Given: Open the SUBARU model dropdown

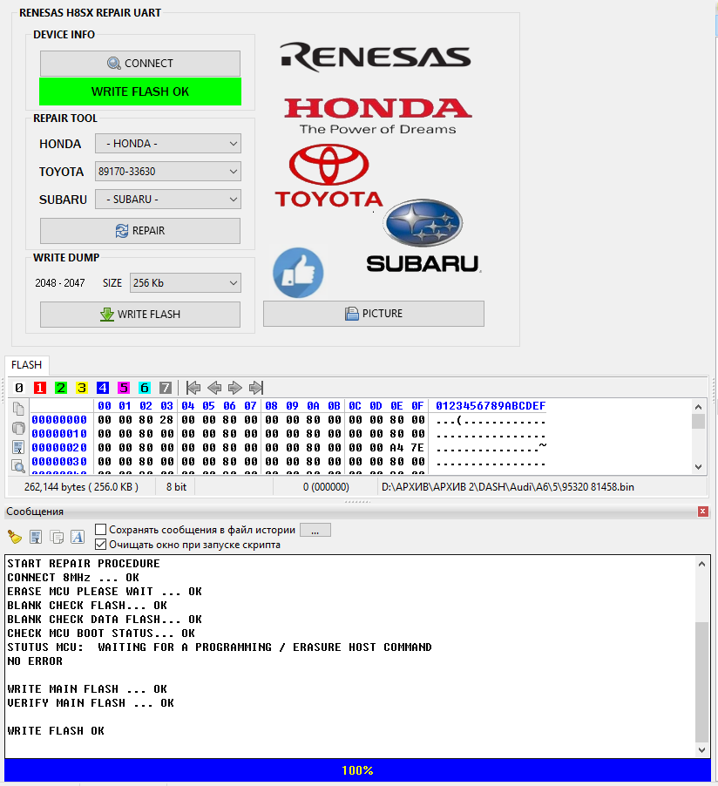Looking at the screenshot, I should tap(168, 199).
